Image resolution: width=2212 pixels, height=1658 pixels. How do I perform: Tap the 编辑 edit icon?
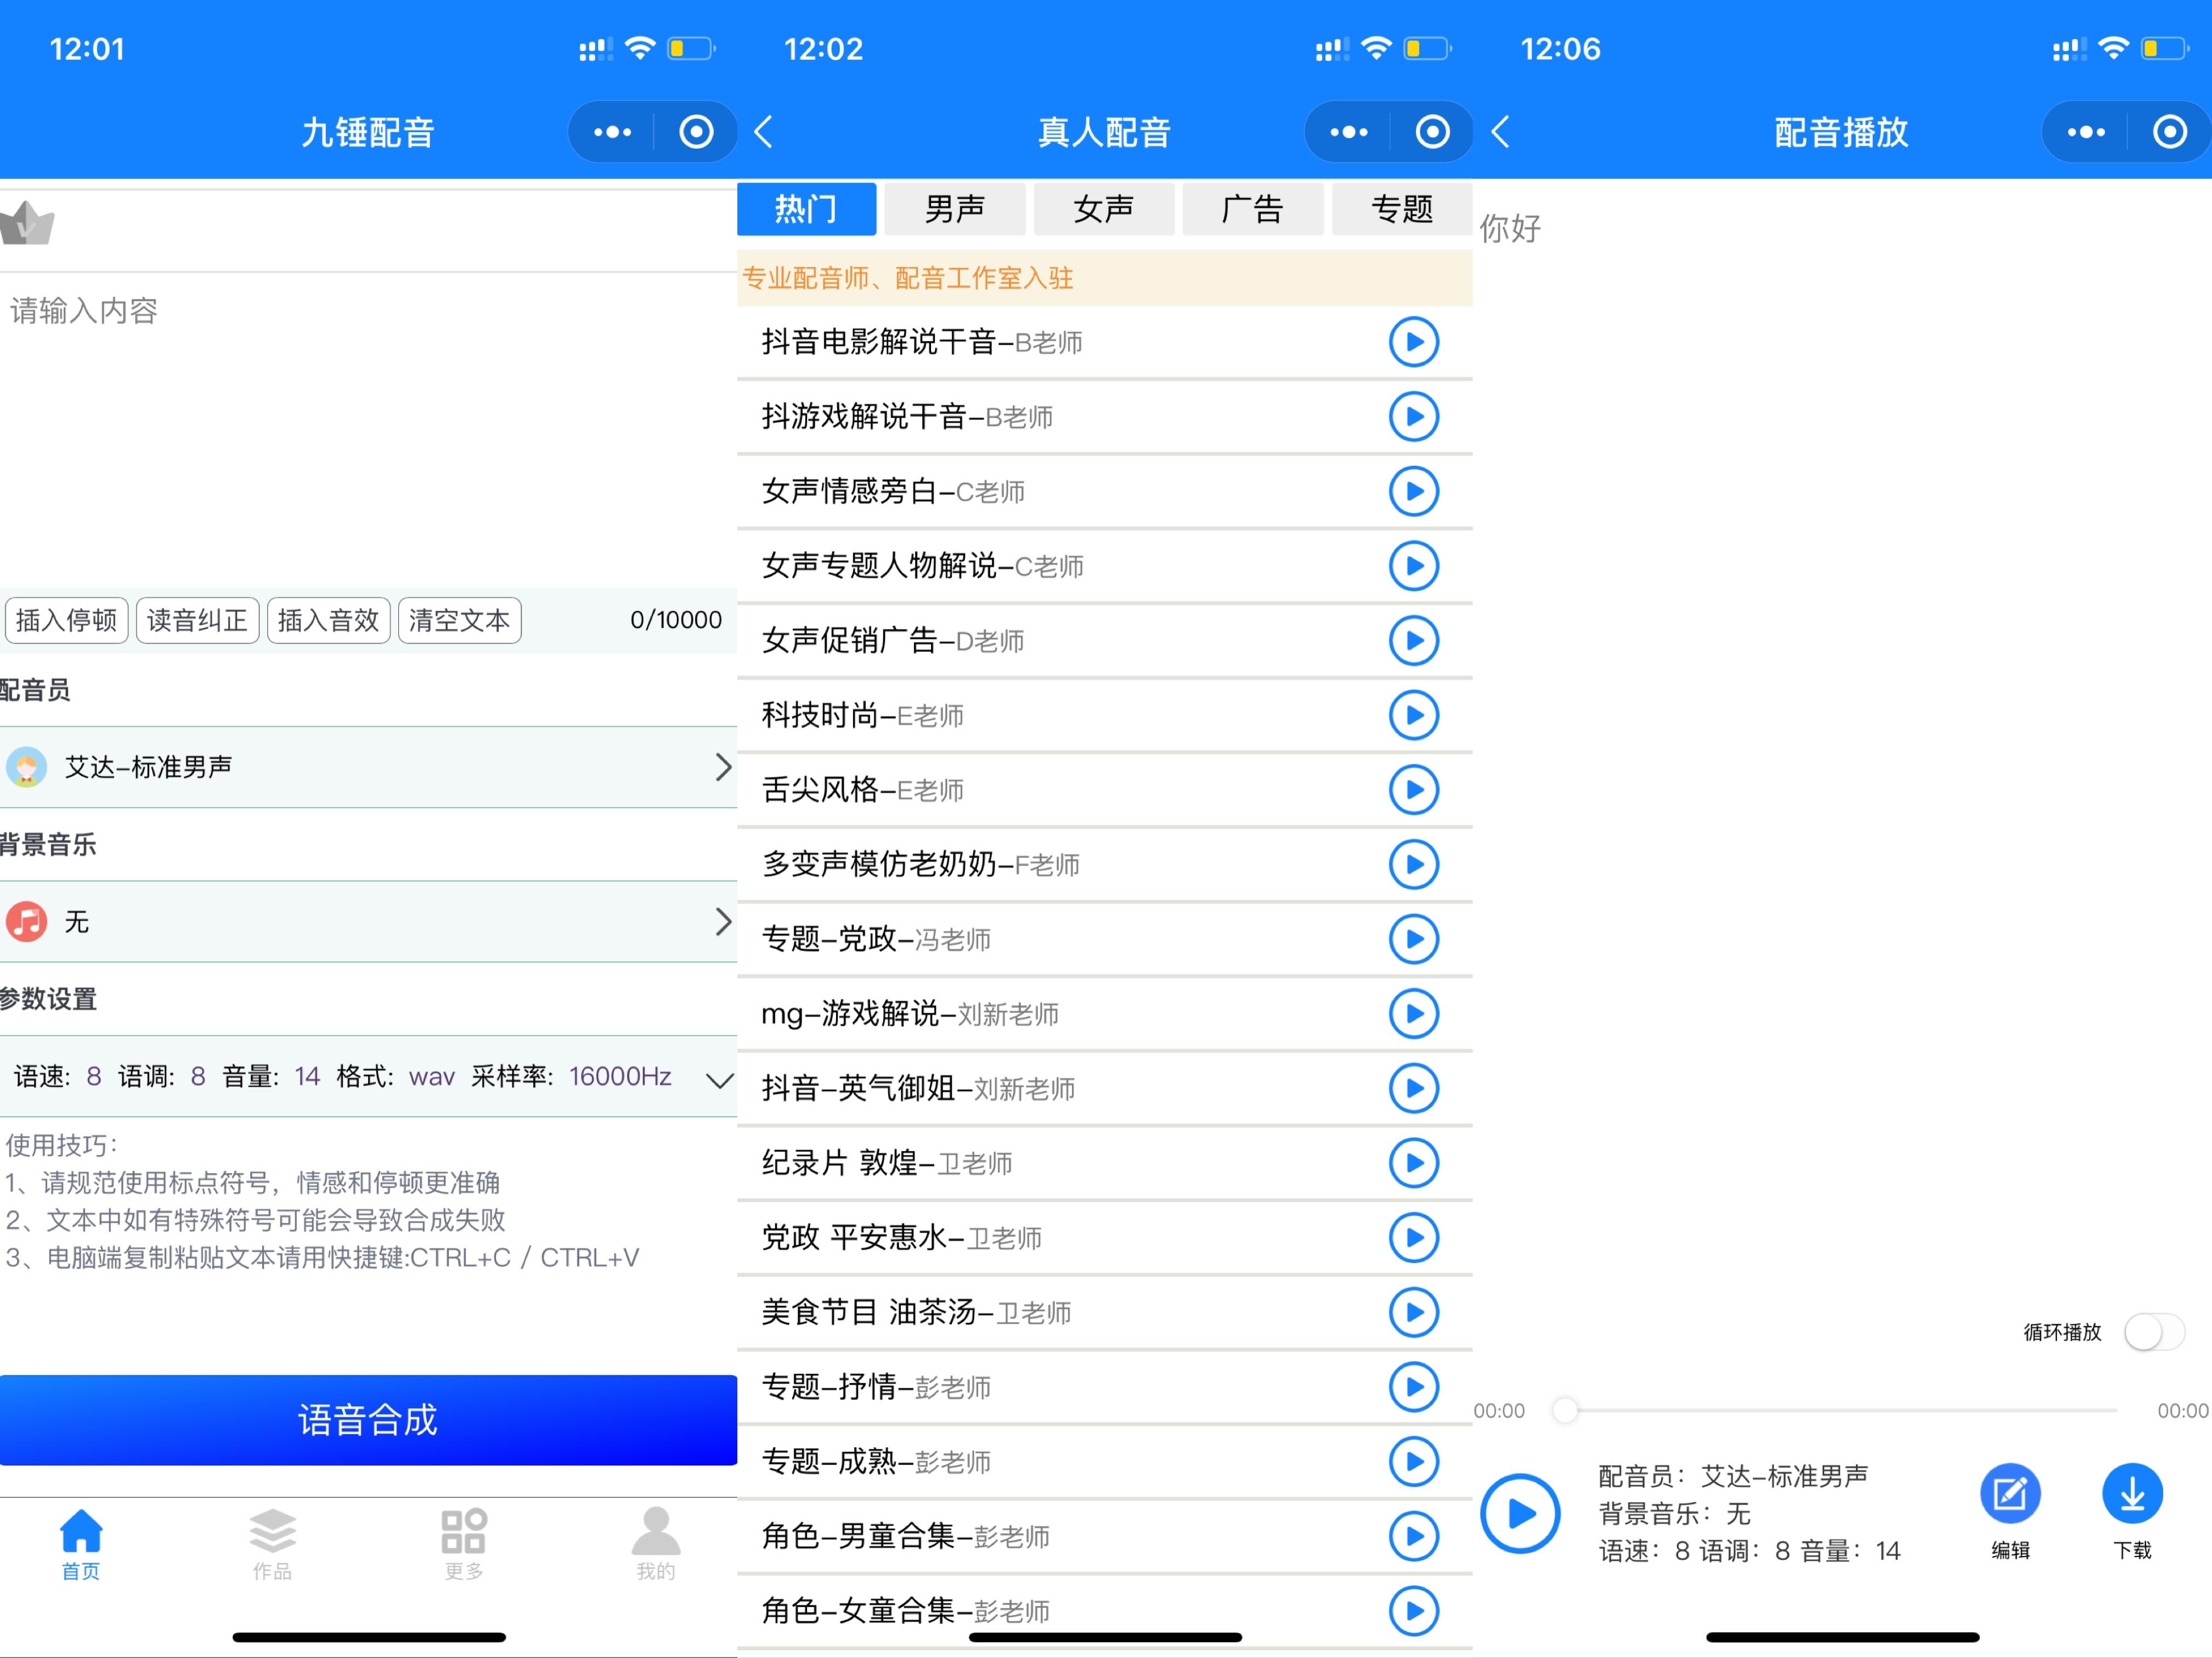coord(2009,1494)
